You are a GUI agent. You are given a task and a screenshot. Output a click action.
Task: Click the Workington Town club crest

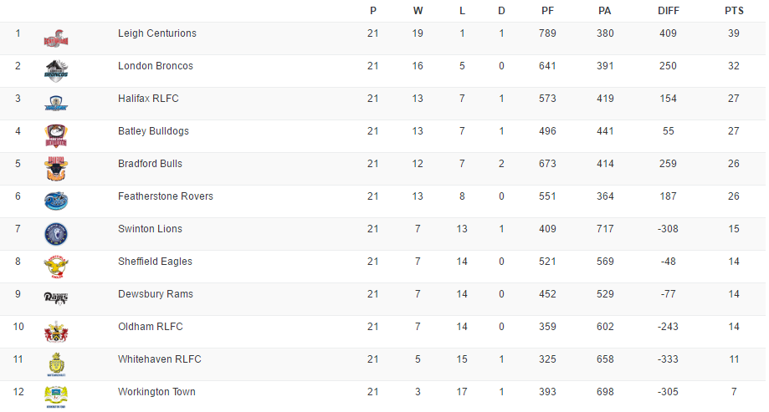click(x=56, y=395)
